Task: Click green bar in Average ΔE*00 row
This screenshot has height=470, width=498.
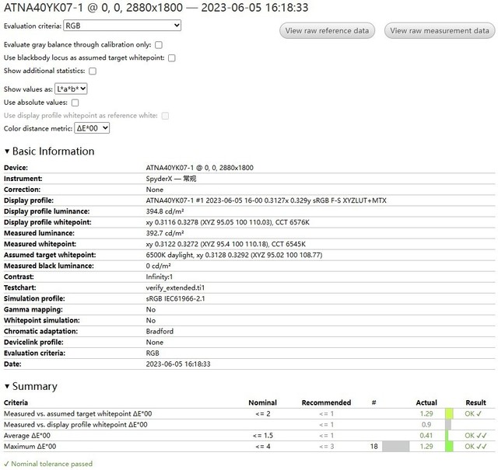Action: coord(447,436)
